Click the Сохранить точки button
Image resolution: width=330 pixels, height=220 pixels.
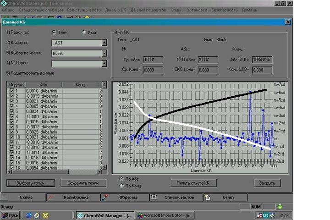(x=83, y=183)
